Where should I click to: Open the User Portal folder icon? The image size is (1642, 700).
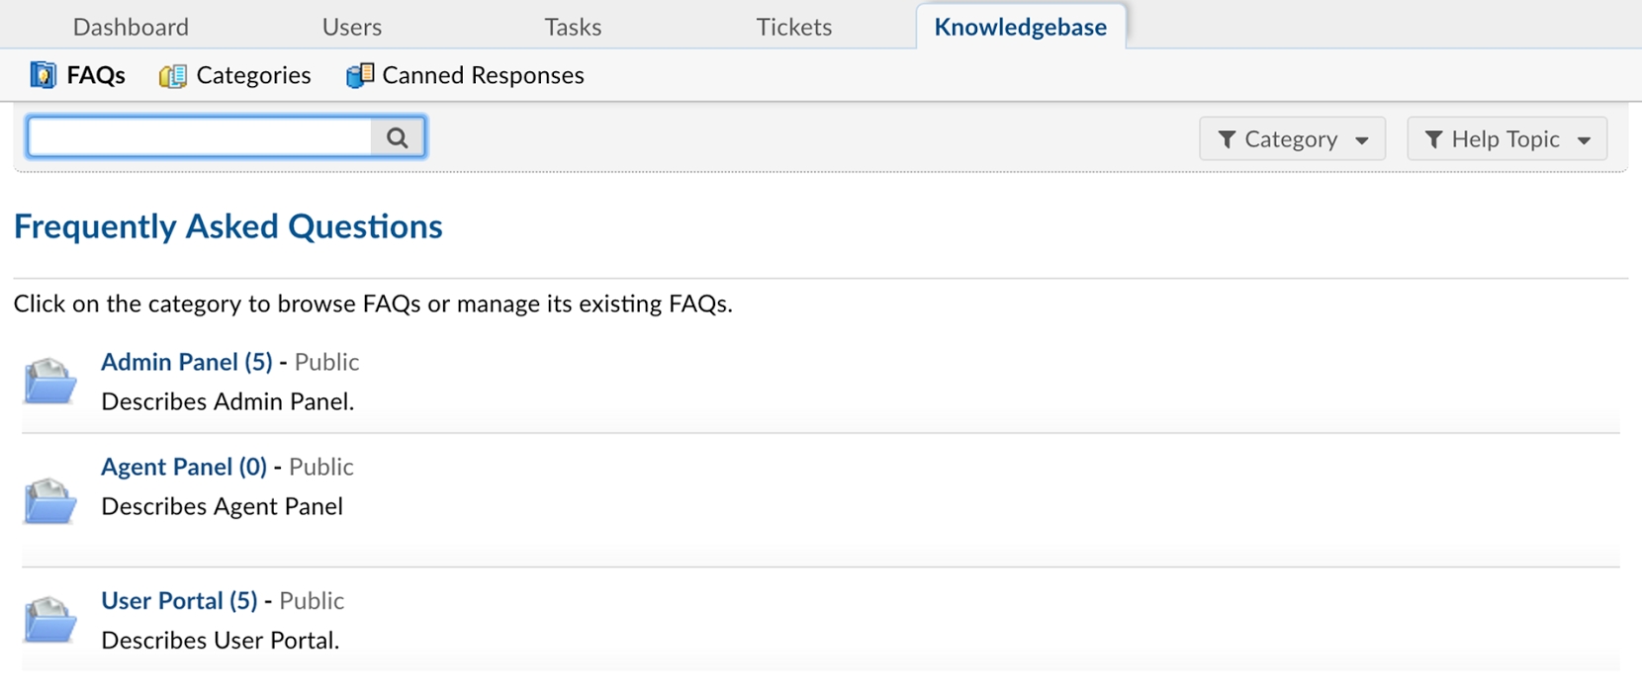(48, 619)
